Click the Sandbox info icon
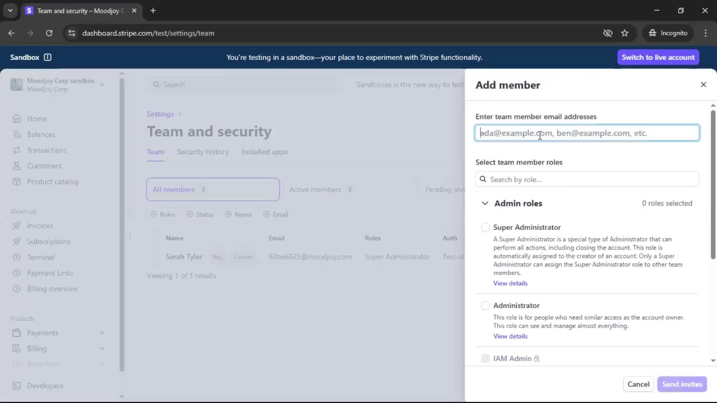Viewport: 717px width, 403px height. 47,57
